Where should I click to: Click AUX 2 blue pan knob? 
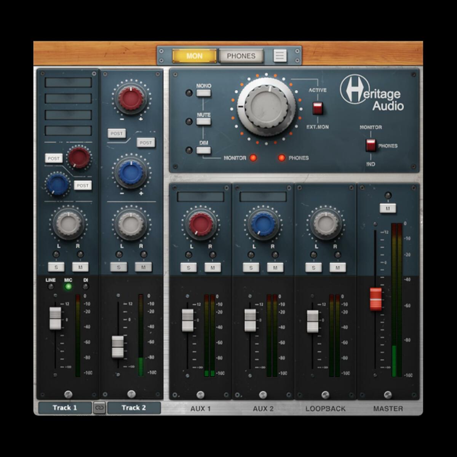point(263,224)
